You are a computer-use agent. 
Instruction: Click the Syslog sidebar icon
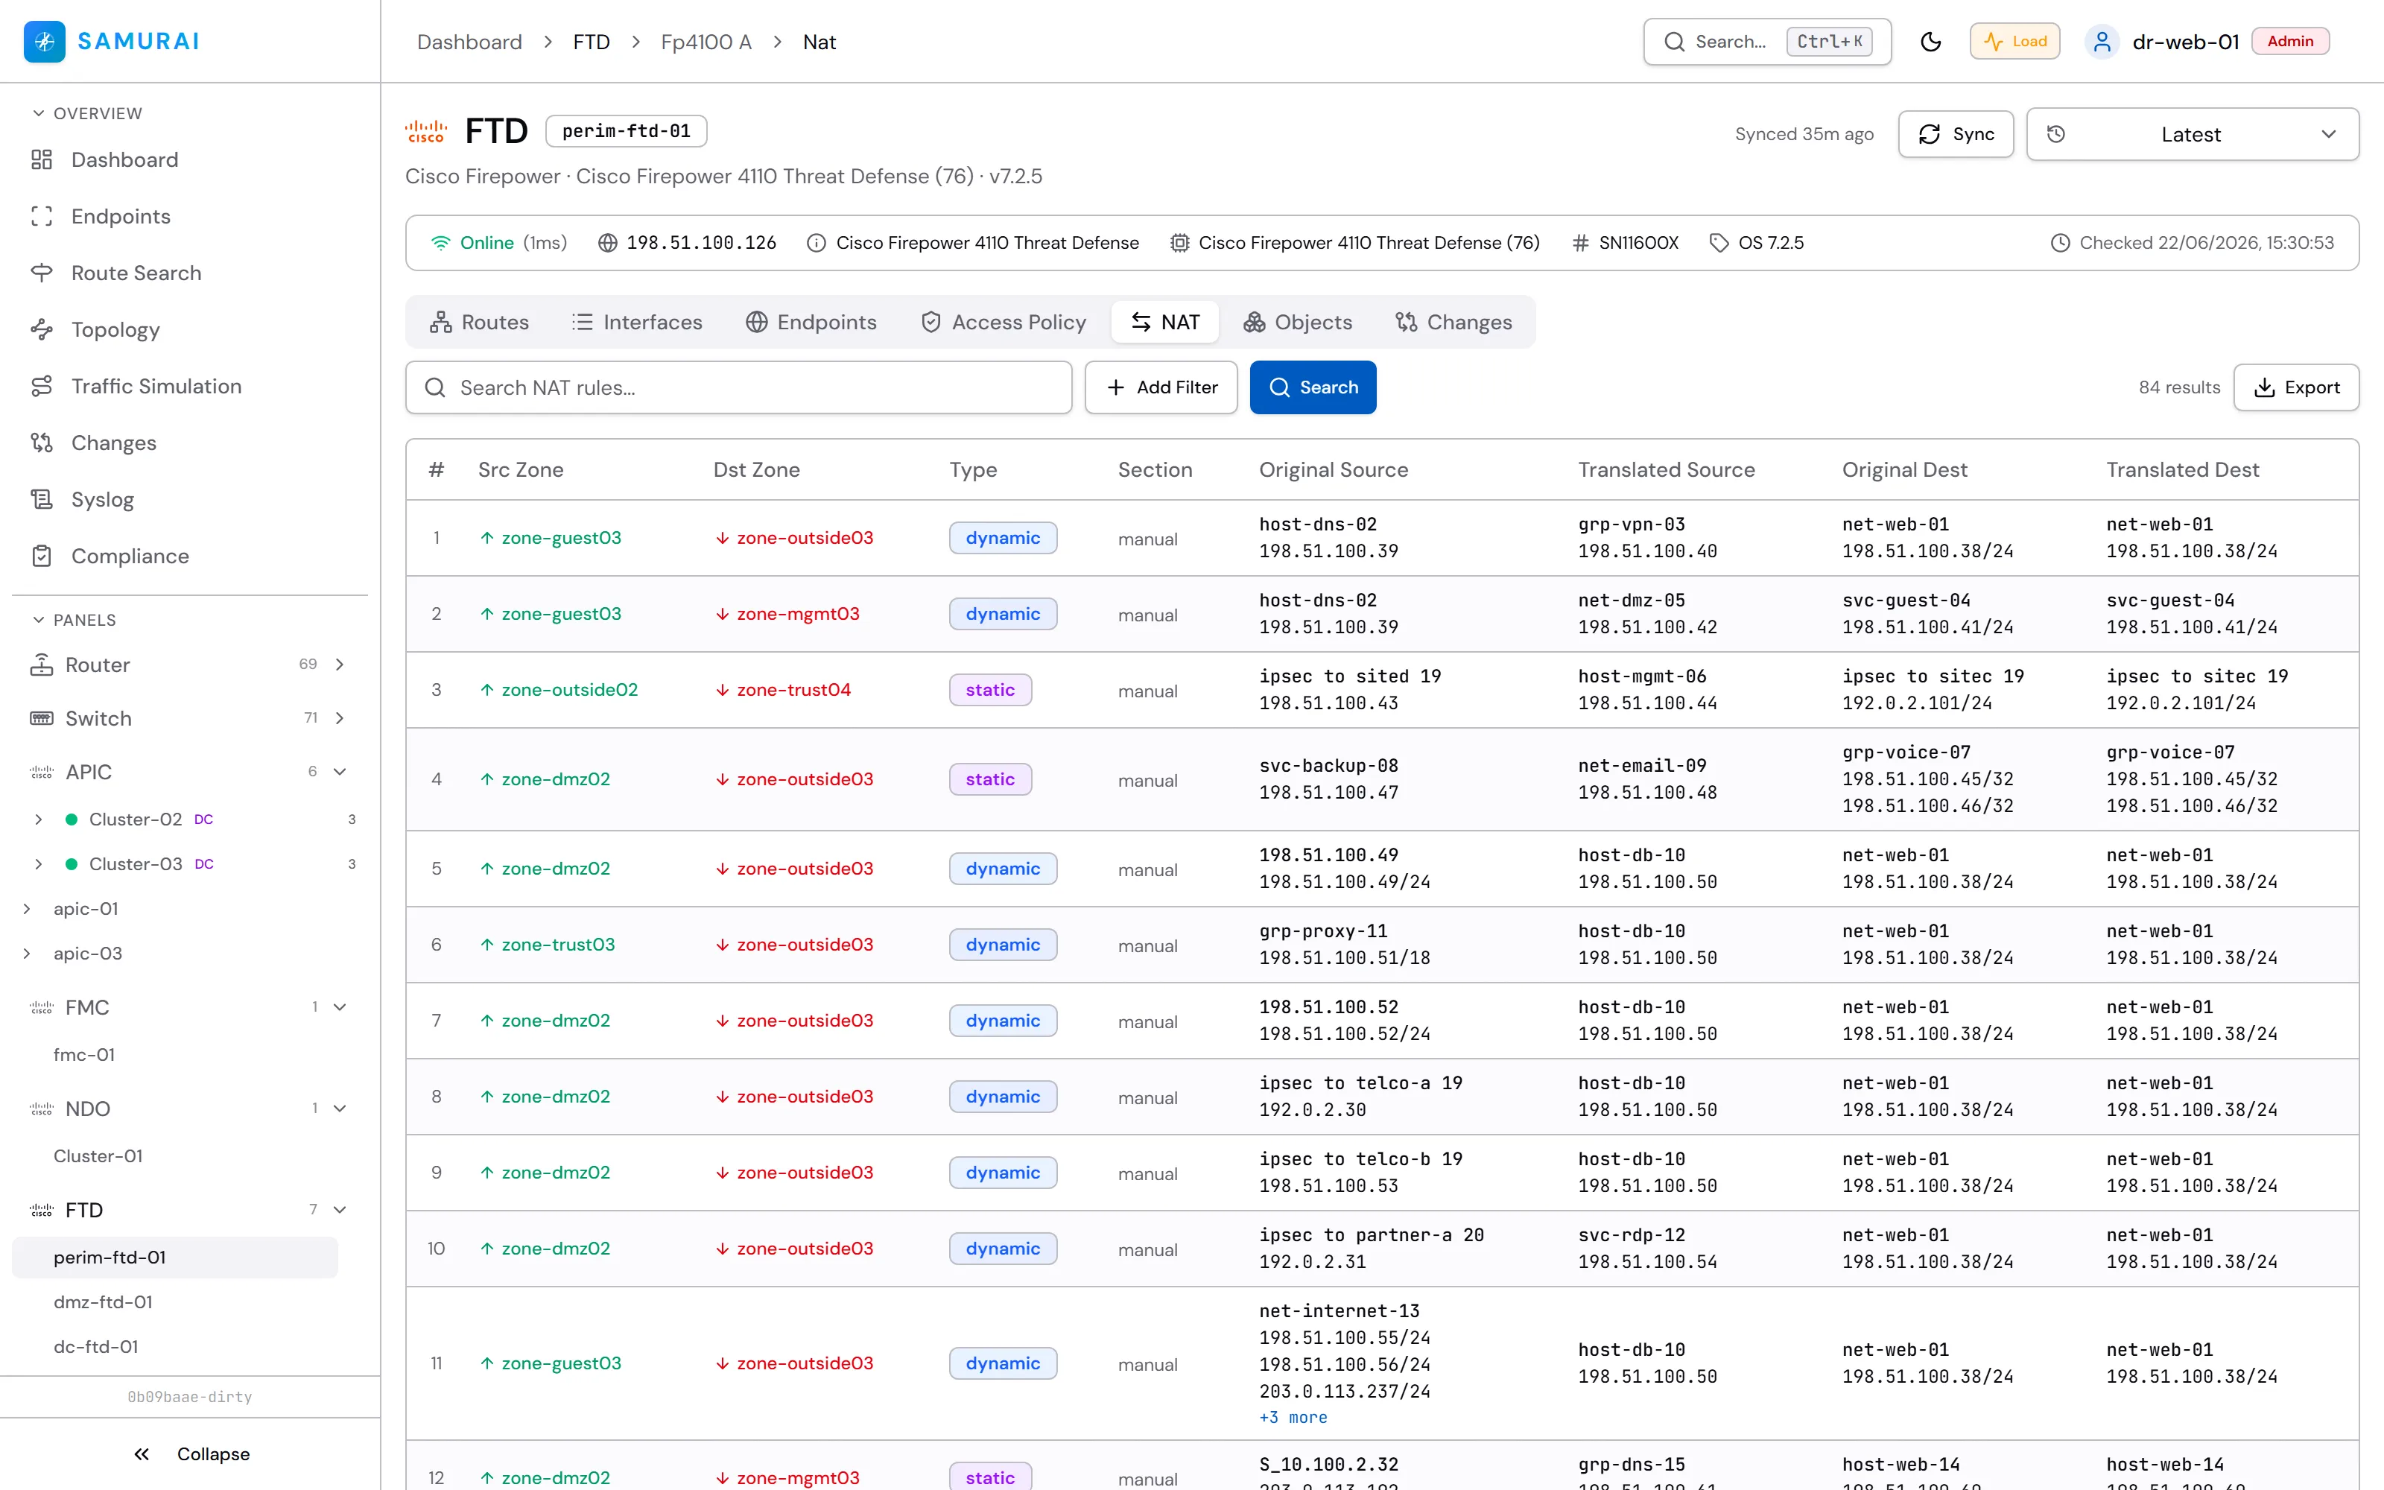[42, 500]
